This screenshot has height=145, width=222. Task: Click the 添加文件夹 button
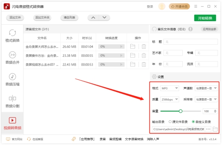point(42,18)
